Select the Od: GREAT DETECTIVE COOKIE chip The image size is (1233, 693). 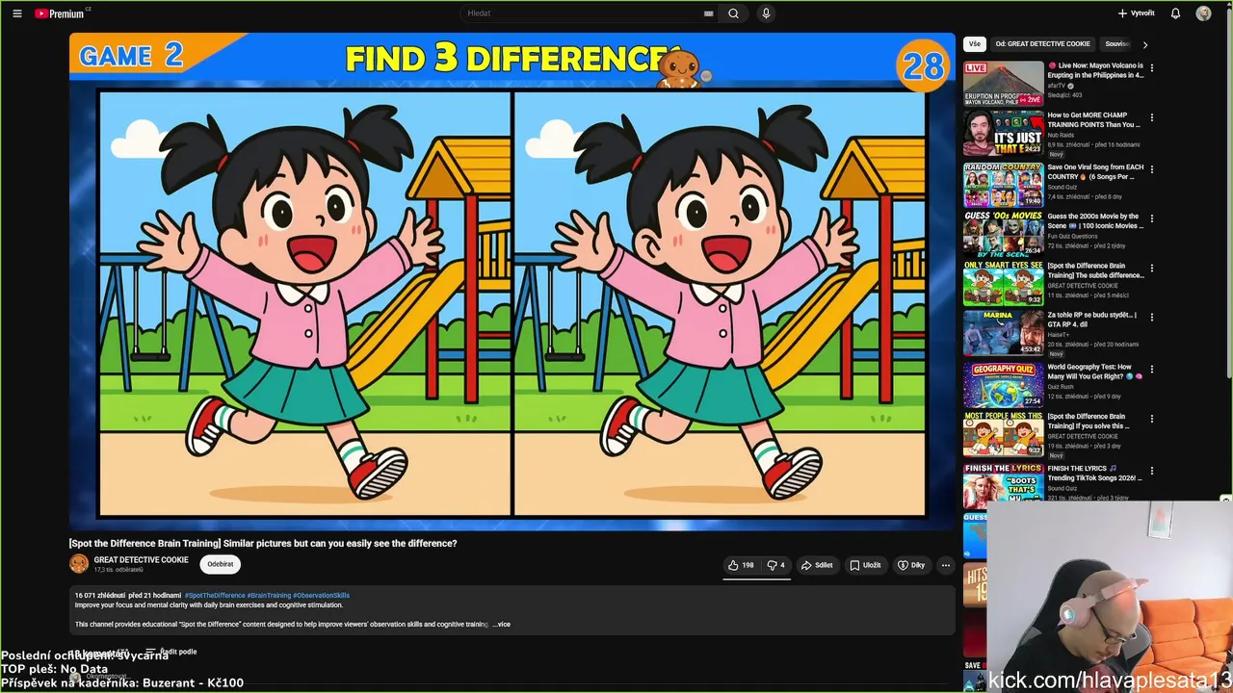click(1043, 44)
